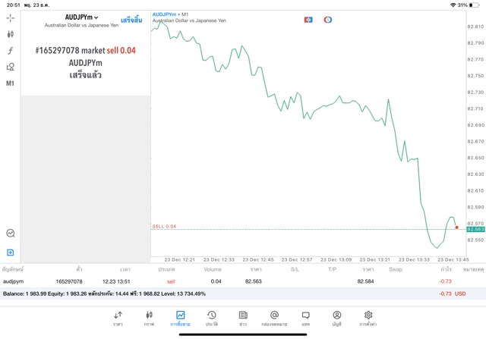
Task: Open Chat tab with speech bubble icon
Action: [305, 319]
